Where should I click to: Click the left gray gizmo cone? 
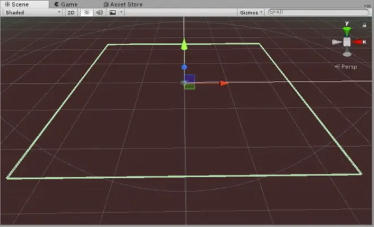[x=337, y=42]
